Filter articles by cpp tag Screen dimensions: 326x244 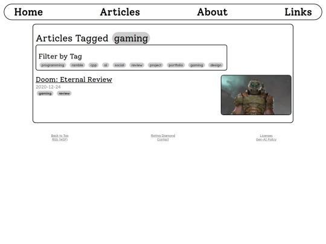[x=94, y=65]
